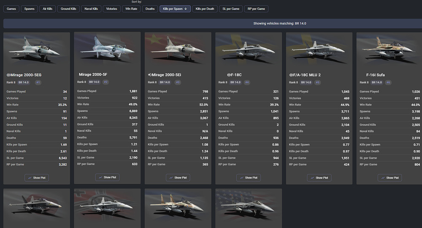422x228 pixels.
Task: Show plot for F/A-18C MLU 2
Action: tap(319, 178)
